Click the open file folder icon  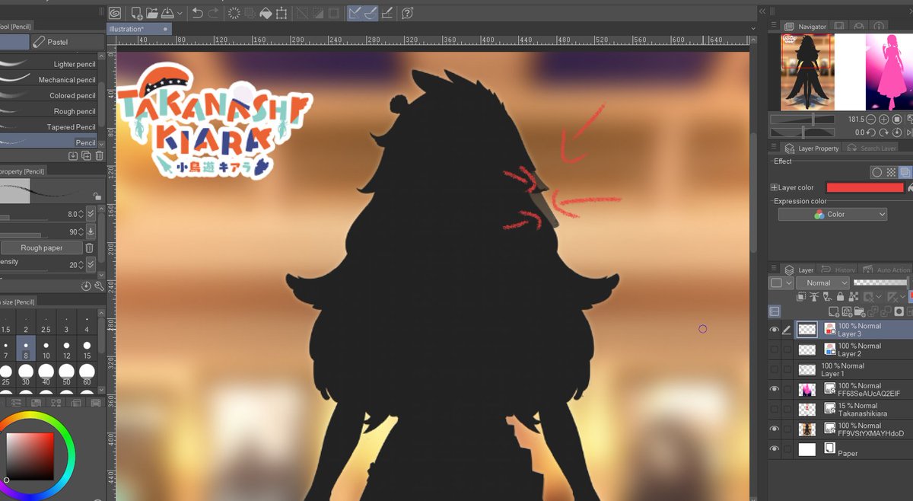(x=152, y=13)
